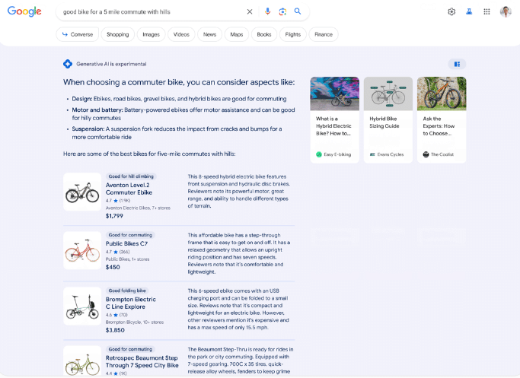Click Generative AI is experimental label

point(111,64)
